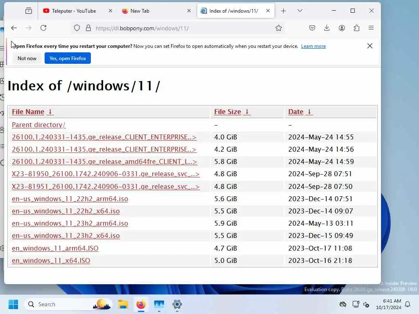The image size is (419, 314).
Task: Select the 5.8 GiB file size cell
Action: (225, 162)
